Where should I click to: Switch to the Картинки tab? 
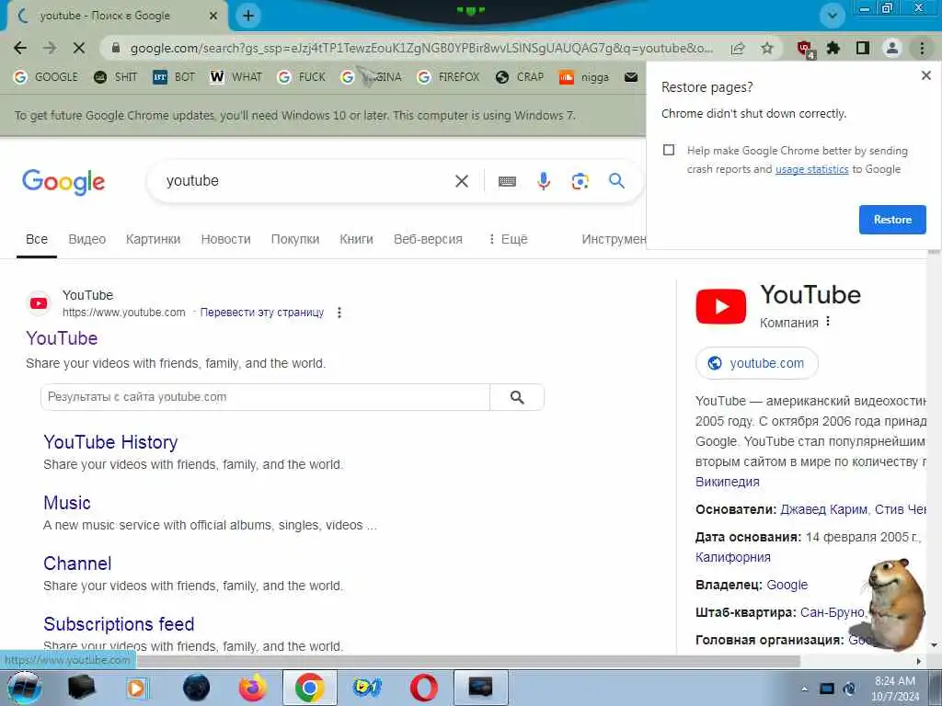point(154,240)
